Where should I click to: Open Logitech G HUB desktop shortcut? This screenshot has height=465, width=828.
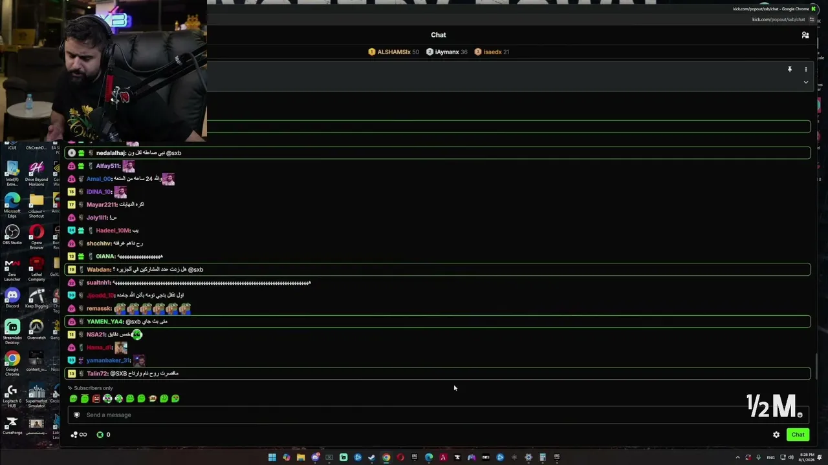[12, 396]
